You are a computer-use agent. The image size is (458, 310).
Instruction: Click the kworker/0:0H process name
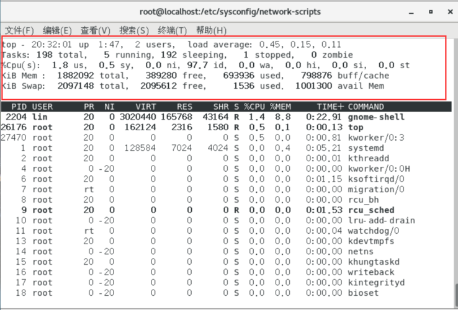pyautogui.click(x=379, y=169)
